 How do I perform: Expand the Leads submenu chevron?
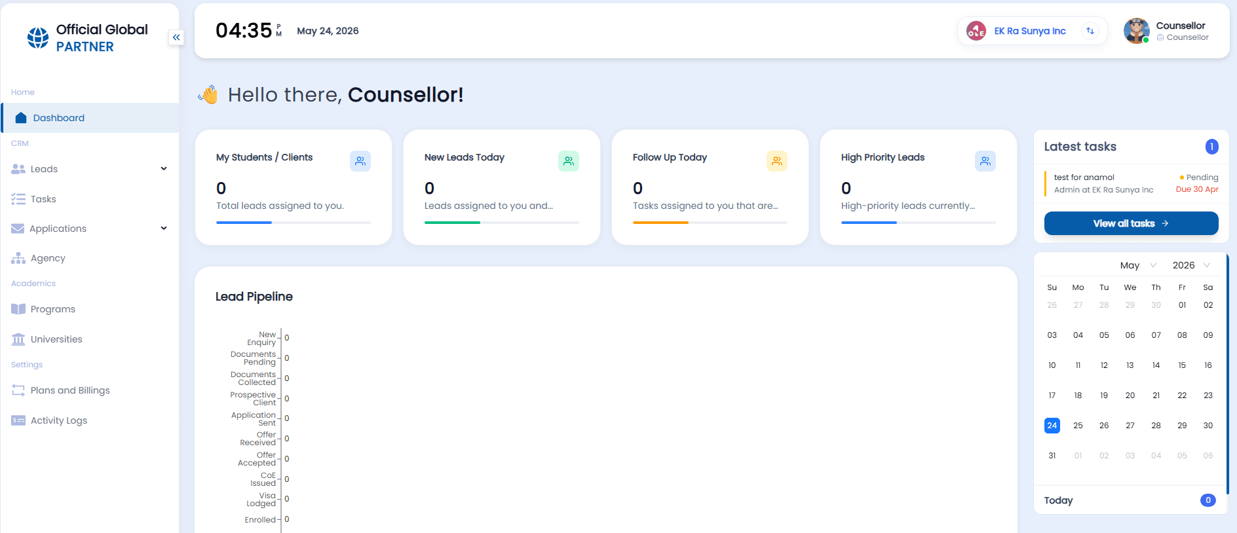[164, 169]
